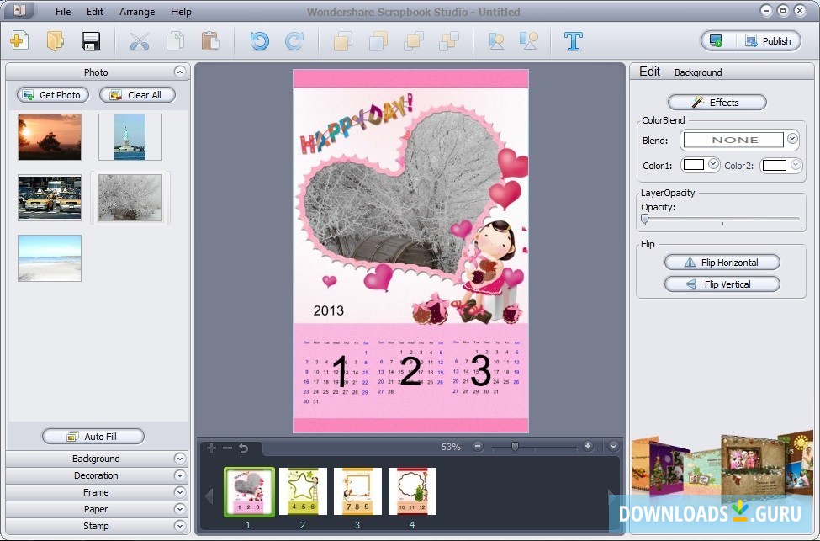820x541 pixels.
Task: Click the New project toolbar icon
Action: pyautogui.click(x=19, y=40)
